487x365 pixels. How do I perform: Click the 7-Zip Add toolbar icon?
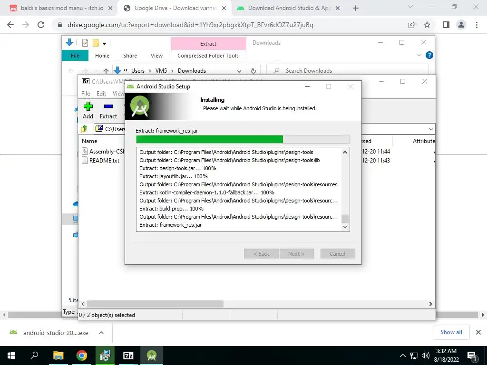[x=88, y=110]
